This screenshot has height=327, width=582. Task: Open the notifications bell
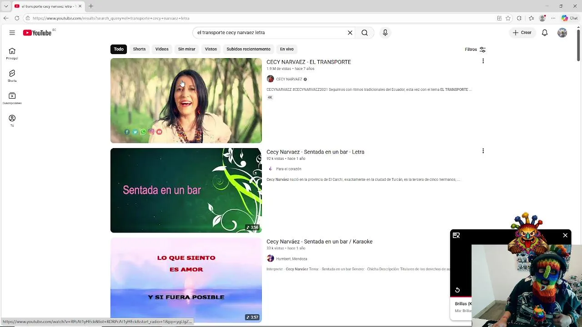pos(545,33)
